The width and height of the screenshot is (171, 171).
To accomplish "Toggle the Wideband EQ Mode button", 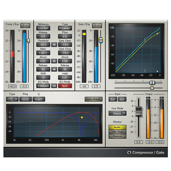I will (x=43, y=86).
